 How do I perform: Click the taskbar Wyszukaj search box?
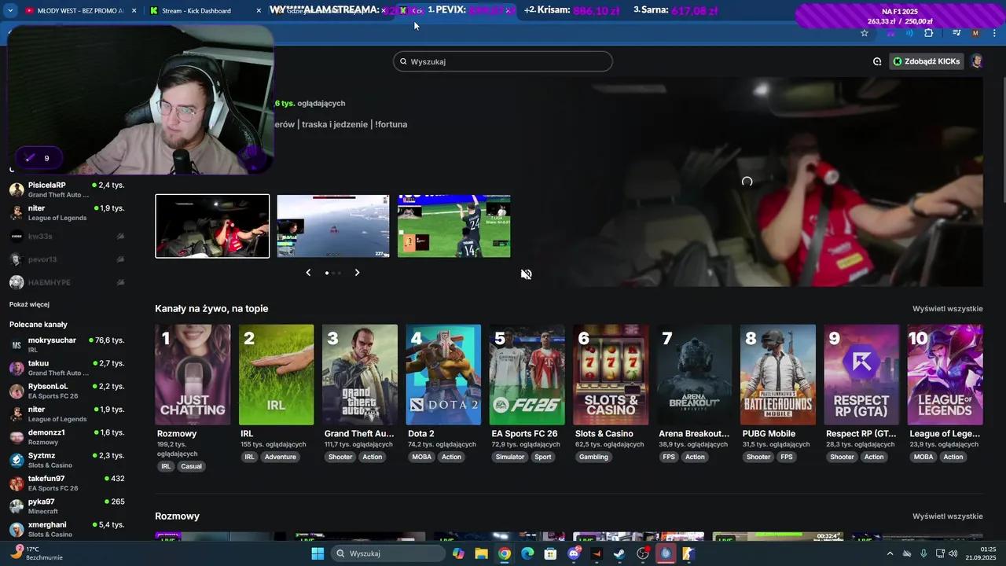[387, 553]
